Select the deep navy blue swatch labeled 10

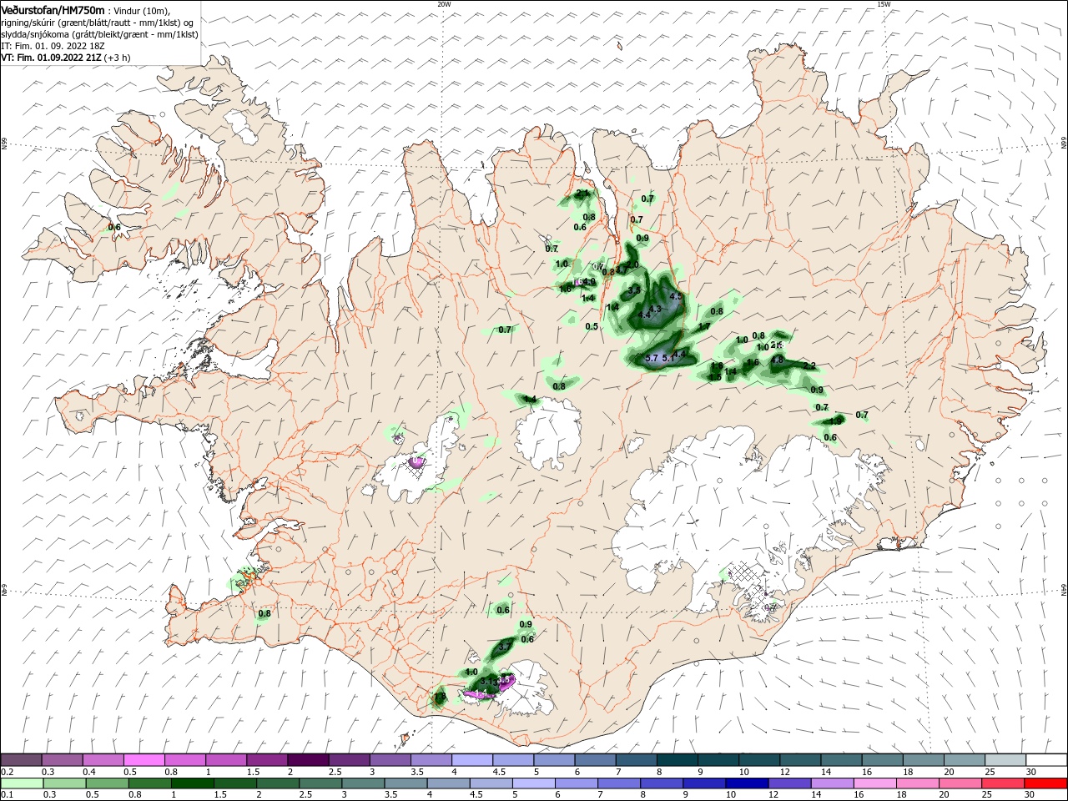(x=747, y=783)
